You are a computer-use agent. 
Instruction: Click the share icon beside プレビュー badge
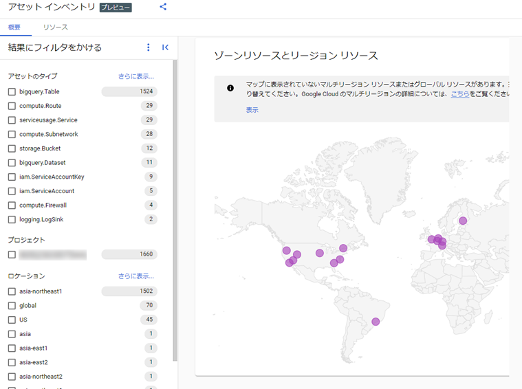tap(163, 7)
